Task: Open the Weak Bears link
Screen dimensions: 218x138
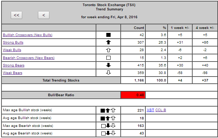Action: [x=13, y=73]
